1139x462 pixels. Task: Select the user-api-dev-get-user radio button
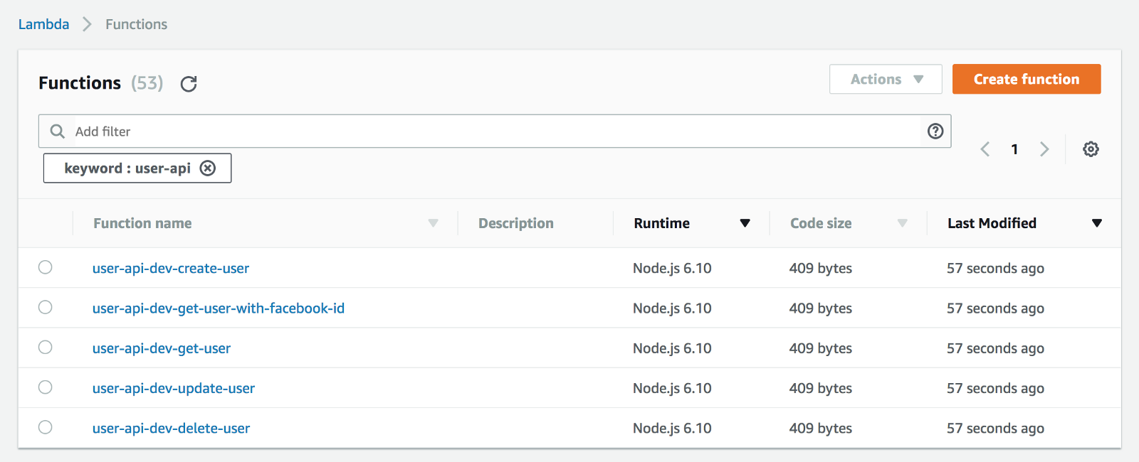[x=46, y=348]
